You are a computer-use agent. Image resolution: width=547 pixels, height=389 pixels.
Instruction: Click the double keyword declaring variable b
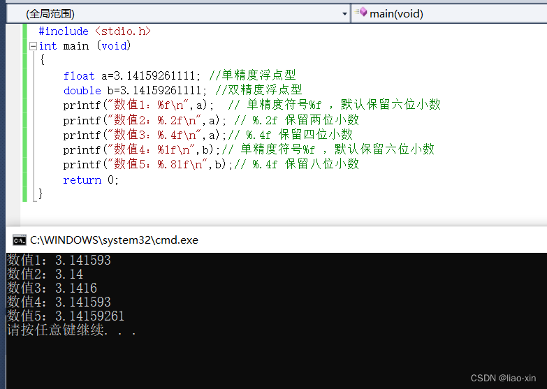[x=82, y=90]
